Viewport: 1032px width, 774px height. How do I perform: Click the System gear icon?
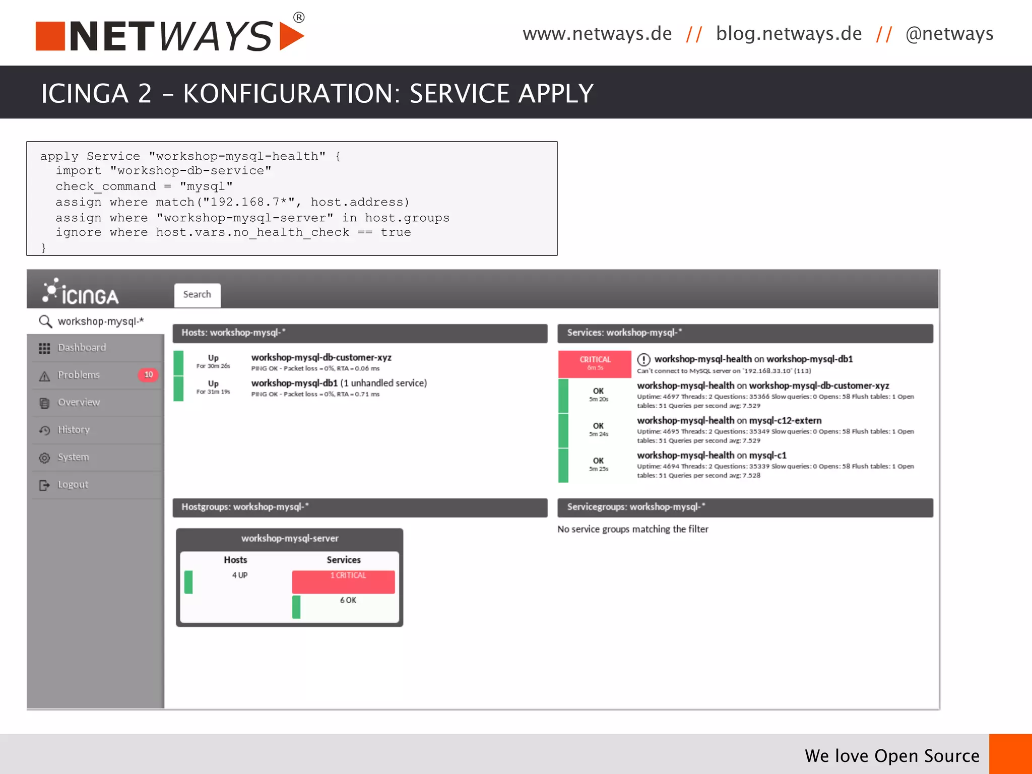(44, 458)
